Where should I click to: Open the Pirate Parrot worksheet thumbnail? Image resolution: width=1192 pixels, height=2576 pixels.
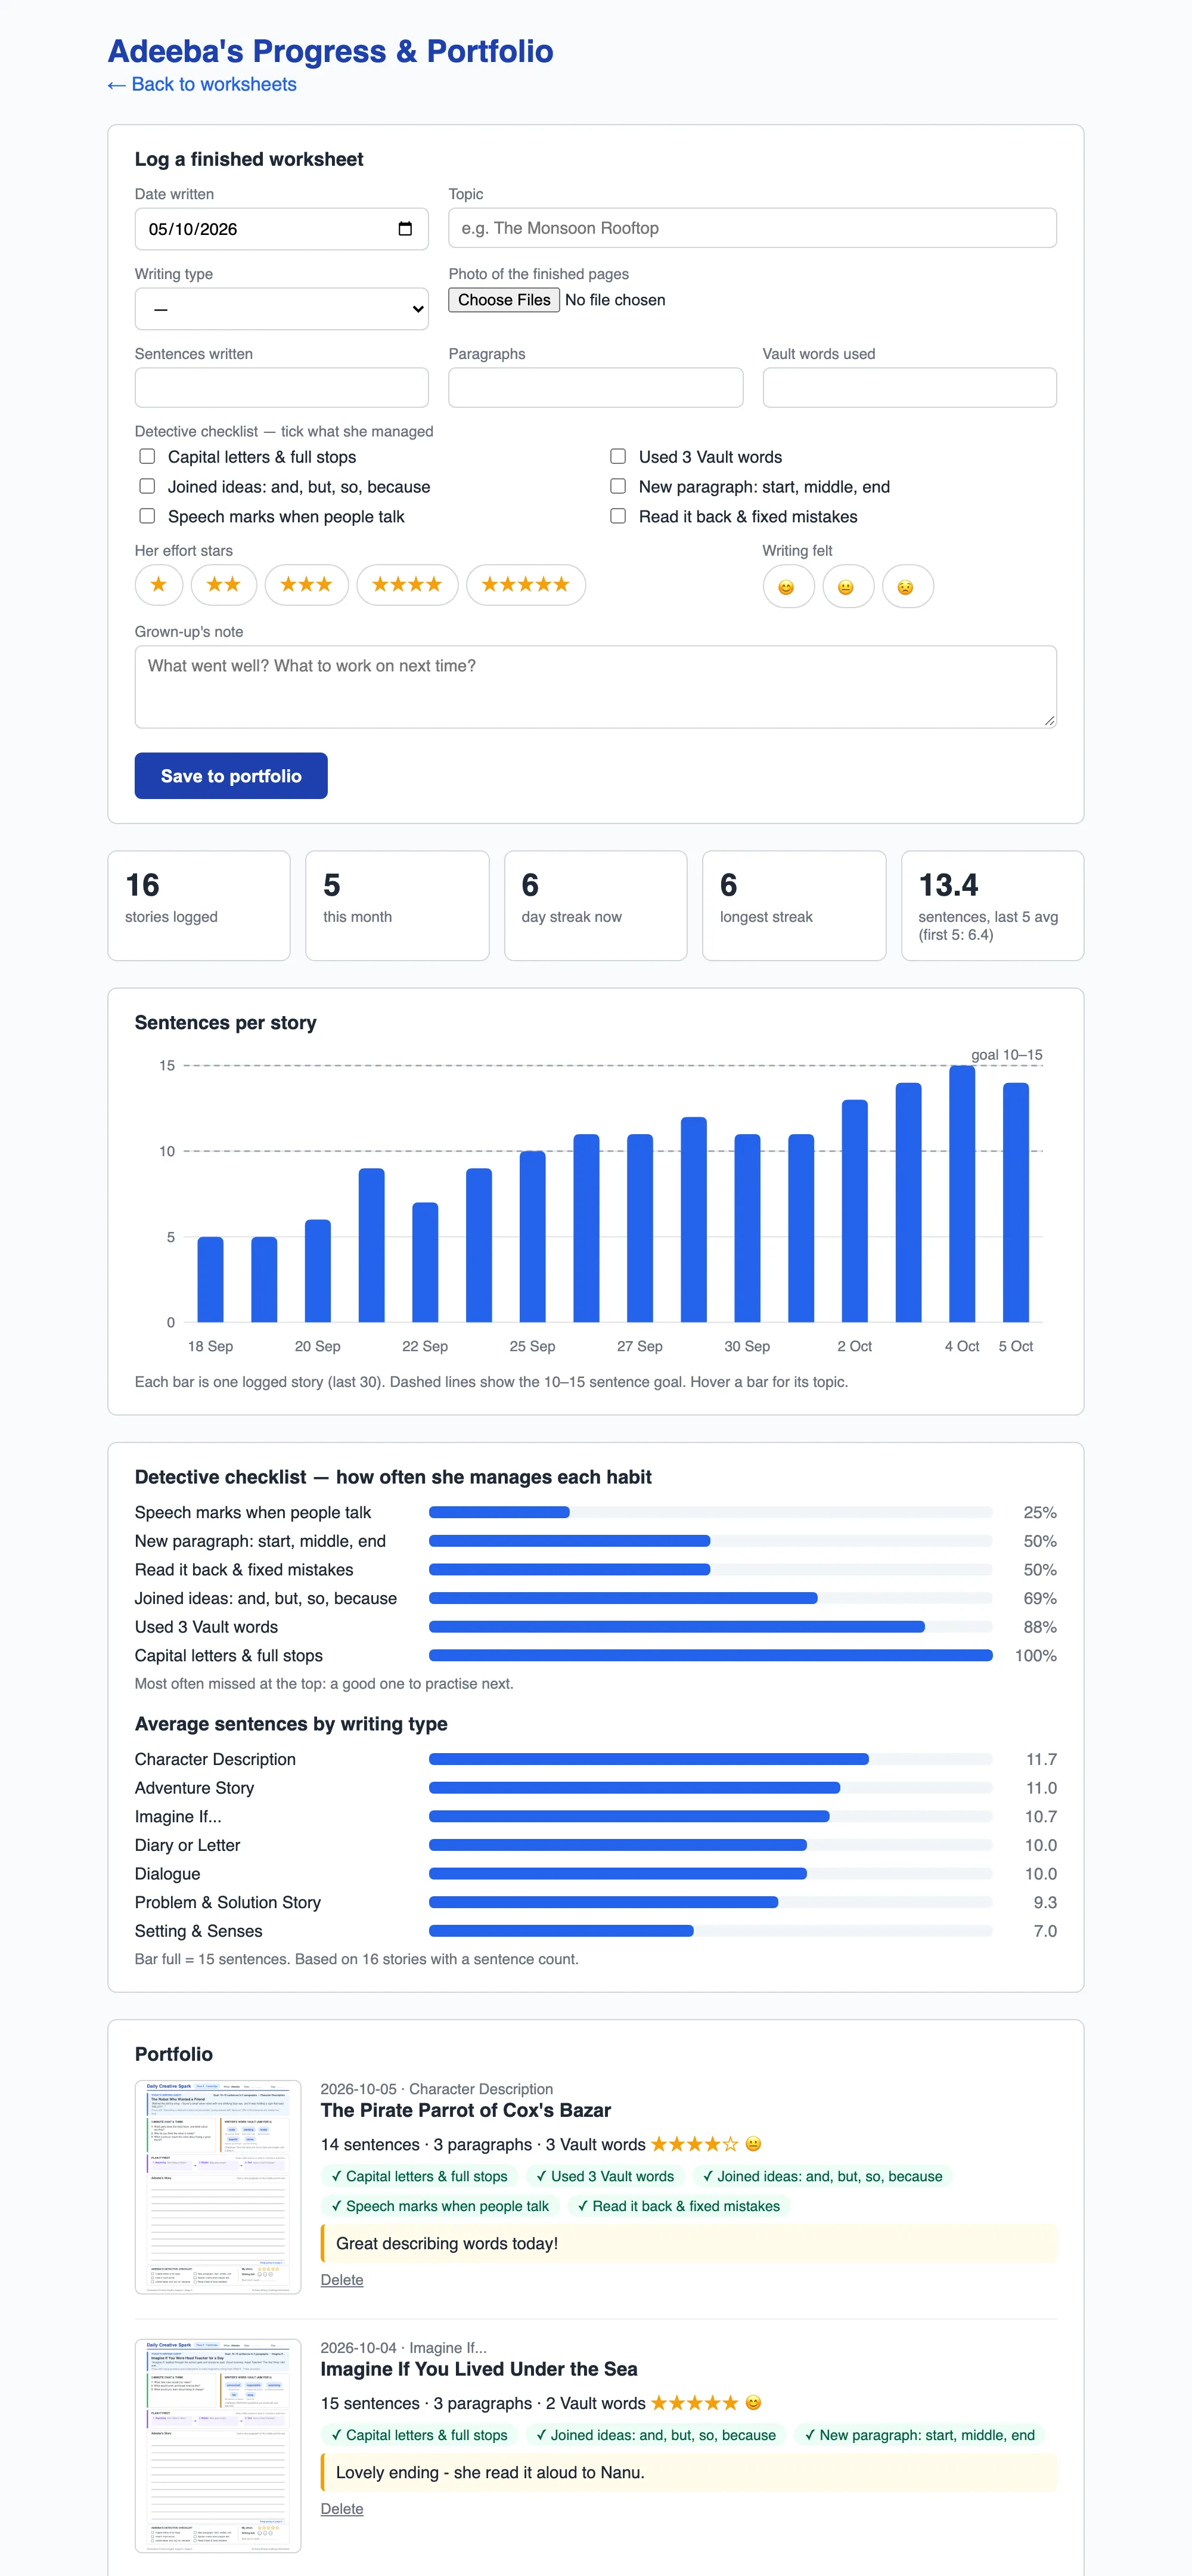[x=218, y=2187]
